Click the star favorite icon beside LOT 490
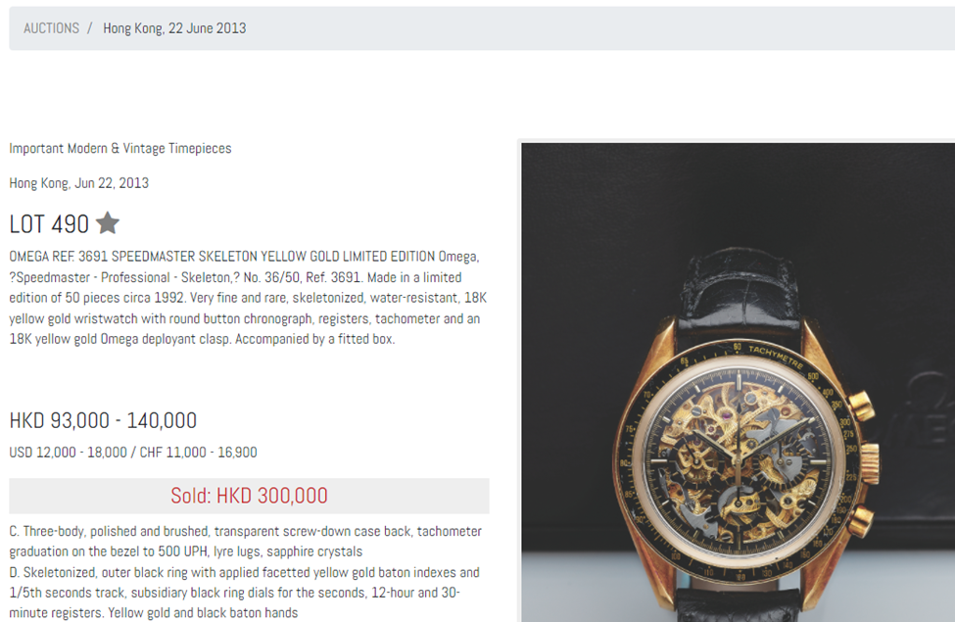This screenshot has width=955, height=622. point(108,223)
